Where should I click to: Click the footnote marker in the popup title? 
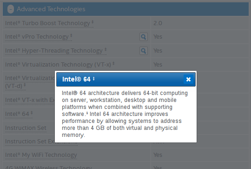point(93,79)
